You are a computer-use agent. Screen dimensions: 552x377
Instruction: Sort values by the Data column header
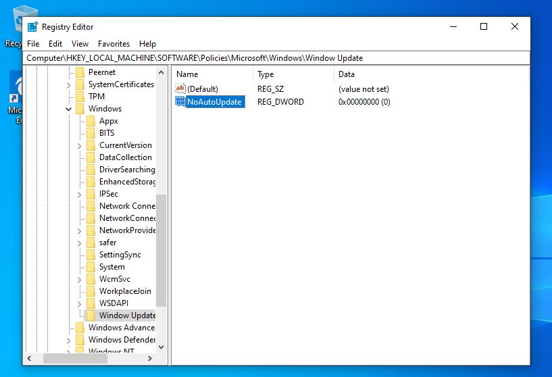431,74
